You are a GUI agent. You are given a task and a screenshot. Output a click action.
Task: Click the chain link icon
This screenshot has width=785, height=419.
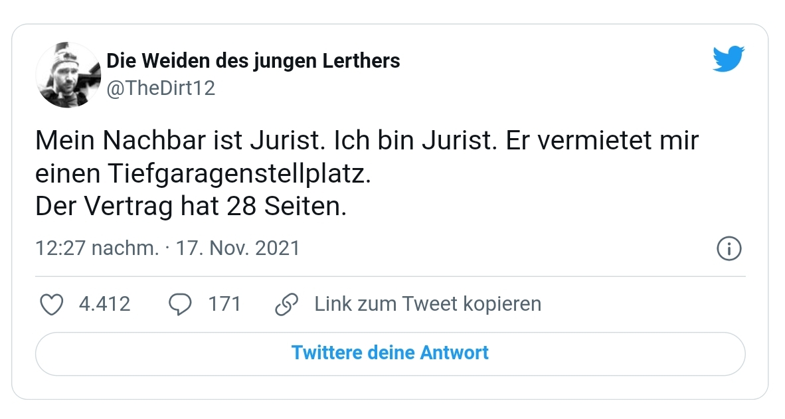(286, 304)
